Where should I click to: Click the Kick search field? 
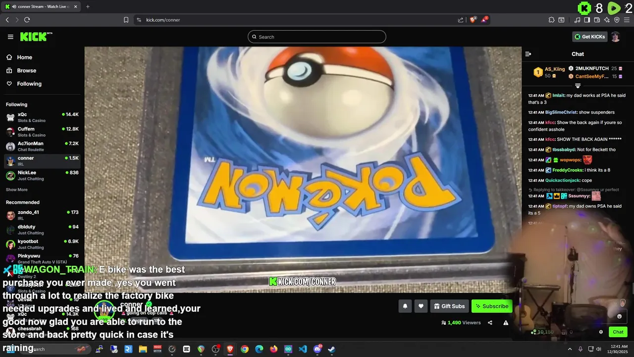pyautogui.click(x=317, y=37)
